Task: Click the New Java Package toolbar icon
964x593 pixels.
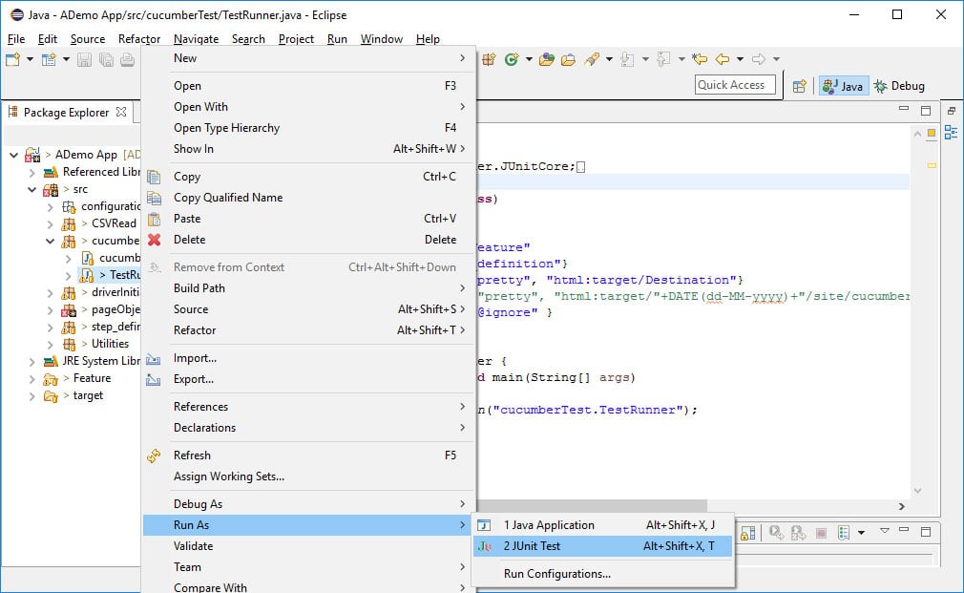Action: click(x=490, y=59)
